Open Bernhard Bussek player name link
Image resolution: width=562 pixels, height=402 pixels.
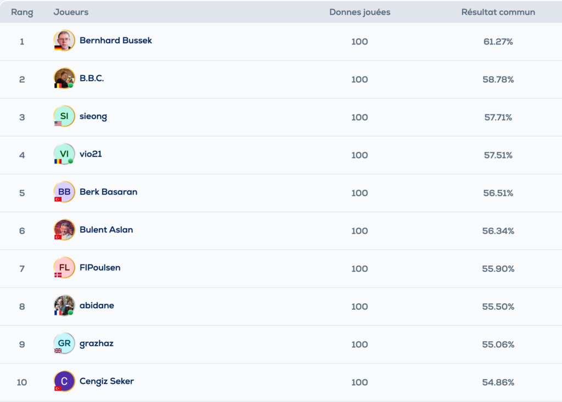[116, 41]
